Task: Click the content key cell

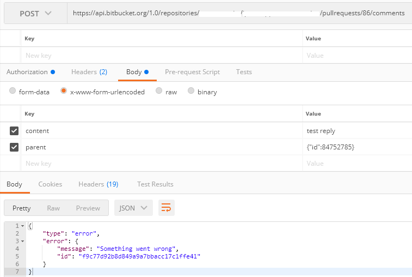Action: (x=162, y=131)
